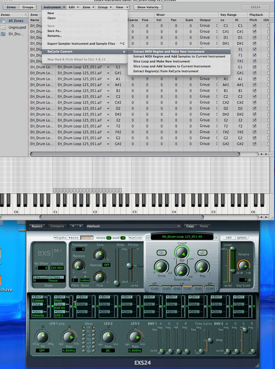Click minus button beside instrument name display
The height and width of the screenshot is (369, 275).
coord(148,237)
